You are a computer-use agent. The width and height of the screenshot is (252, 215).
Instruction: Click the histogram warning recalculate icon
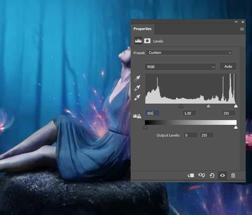(137, 116)
